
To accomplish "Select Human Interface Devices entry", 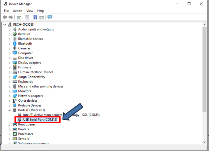I will click(36, 72).
